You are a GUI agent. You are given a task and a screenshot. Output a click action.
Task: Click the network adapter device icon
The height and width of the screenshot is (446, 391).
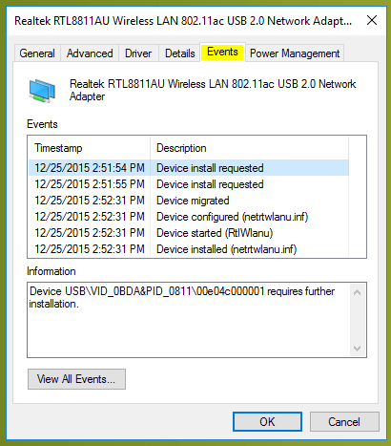tap(42, 91)
